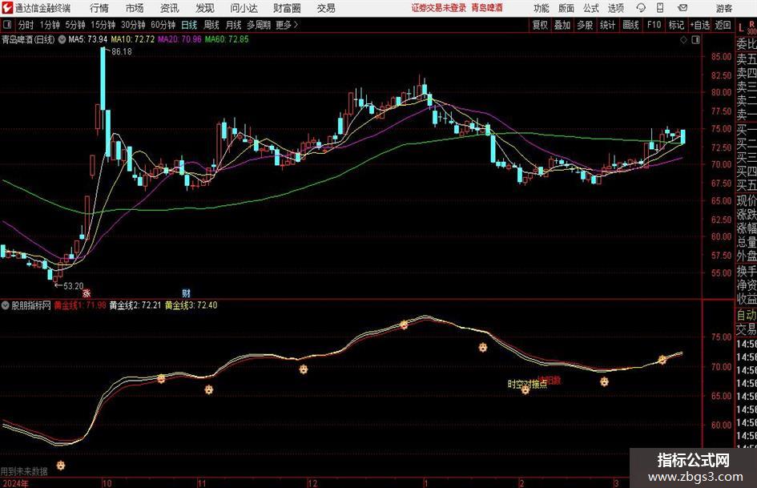Click MA60: 72.85 indicator value
Screen dimensions: 757x488
tap(227, 39)
